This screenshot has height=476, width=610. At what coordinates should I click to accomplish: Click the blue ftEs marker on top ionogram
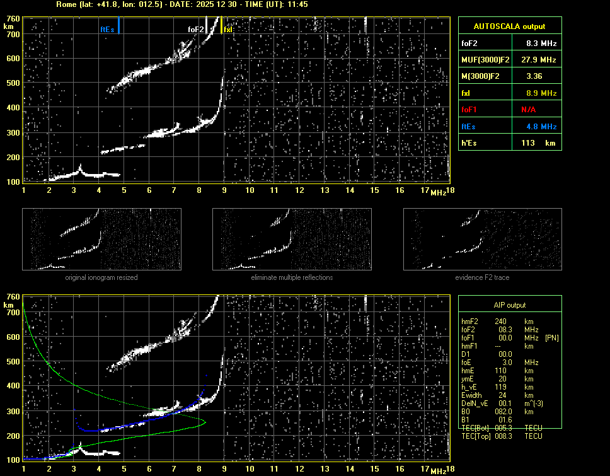118,26
